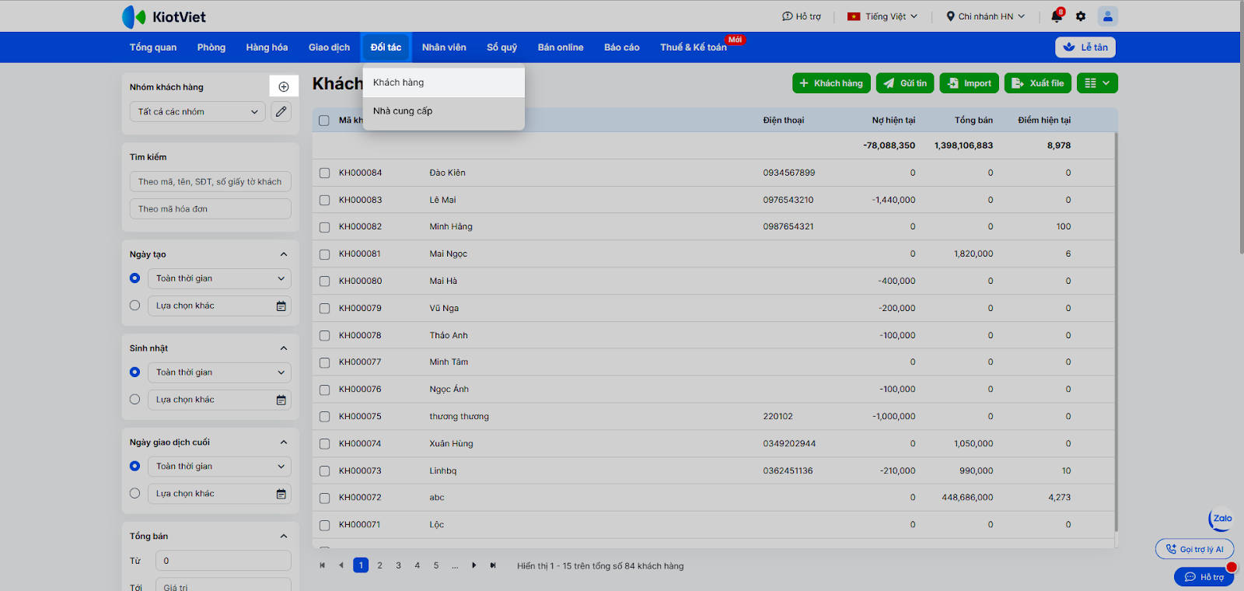Select all customers with header checkbox
This screenshot has width=1244, height=591.
[x=324, y=121]
